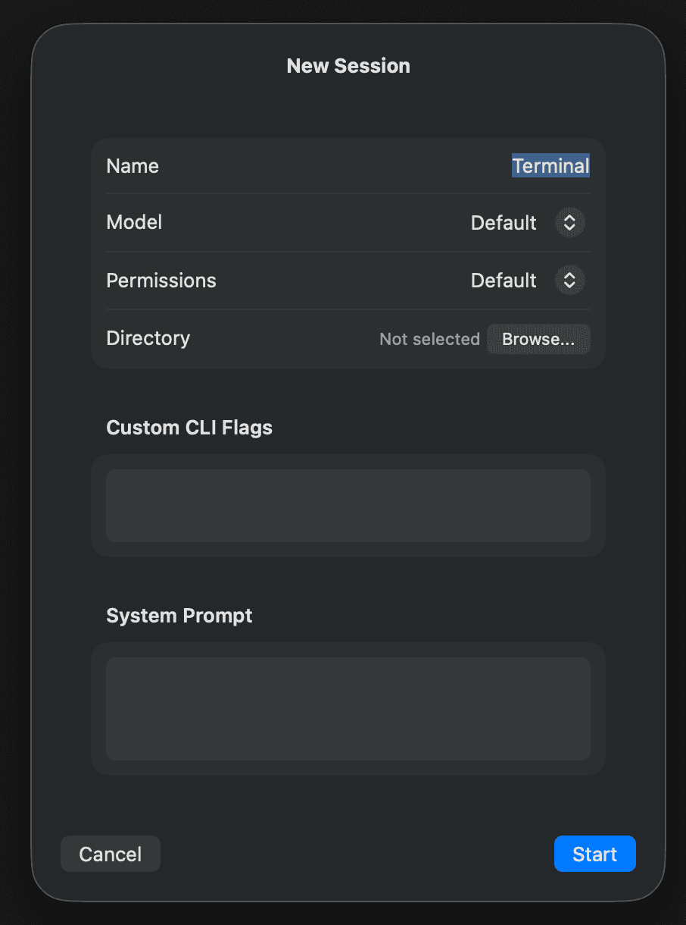Click the Permissions up-down chevron icon
This screenshot has height=925, width=686.
[569, 281]
